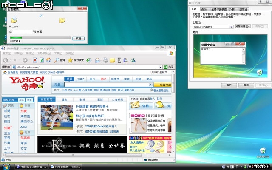Expand the hidden system tray icons arrow
The image size is (272, 170).
click(241, 167)
